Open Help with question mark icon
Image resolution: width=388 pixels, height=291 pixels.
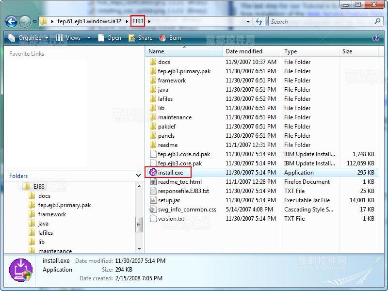pos(375,38)
